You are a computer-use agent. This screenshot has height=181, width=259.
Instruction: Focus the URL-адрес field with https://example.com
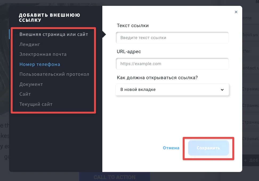[x=172, y=64]
